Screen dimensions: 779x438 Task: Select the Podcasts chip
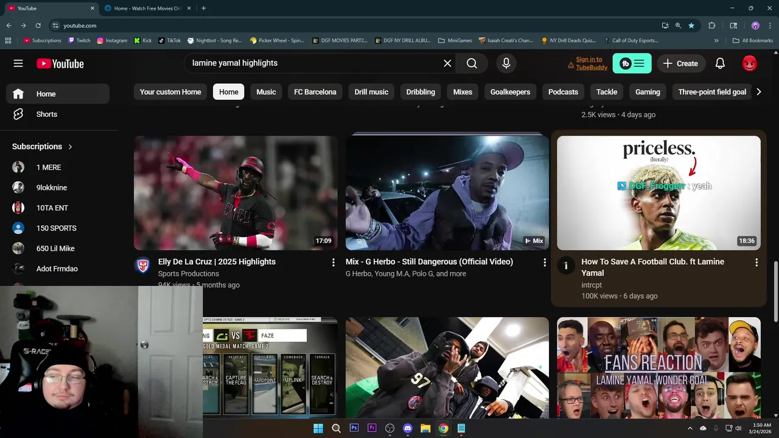pos(563,92)
